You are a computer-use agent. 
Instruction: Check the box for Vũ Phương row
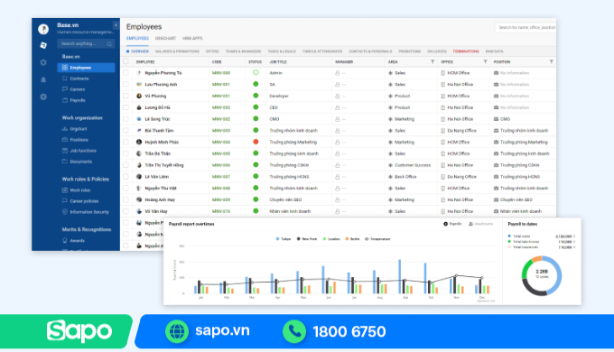pos(126,96)
